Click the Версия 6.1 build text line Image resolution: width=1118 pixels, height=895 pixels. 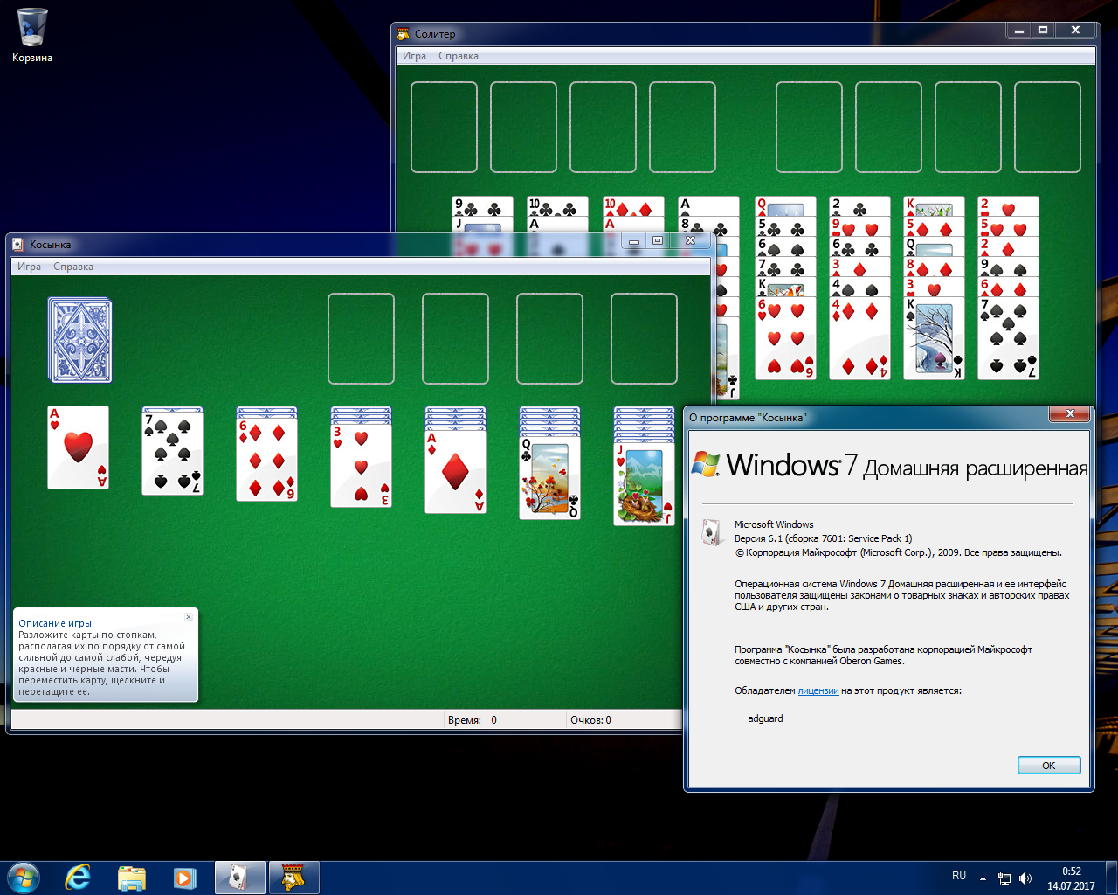[x=823, y=538]
